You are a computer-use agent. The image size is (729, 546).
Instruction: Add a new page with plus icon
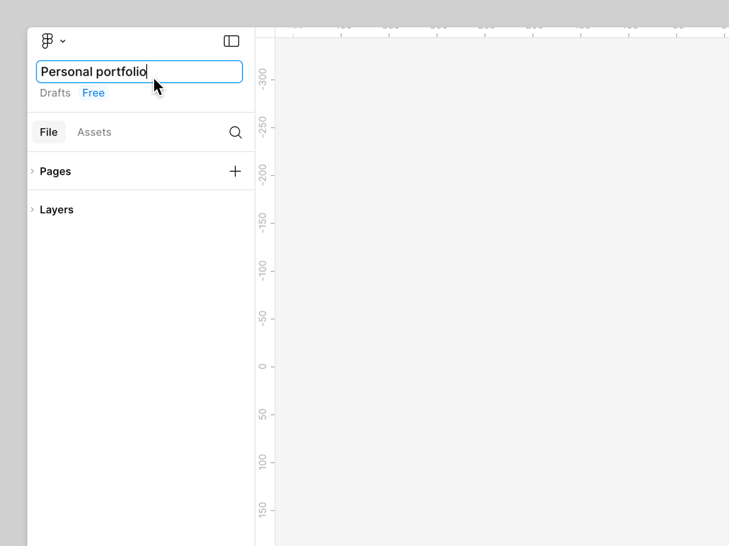235,171
